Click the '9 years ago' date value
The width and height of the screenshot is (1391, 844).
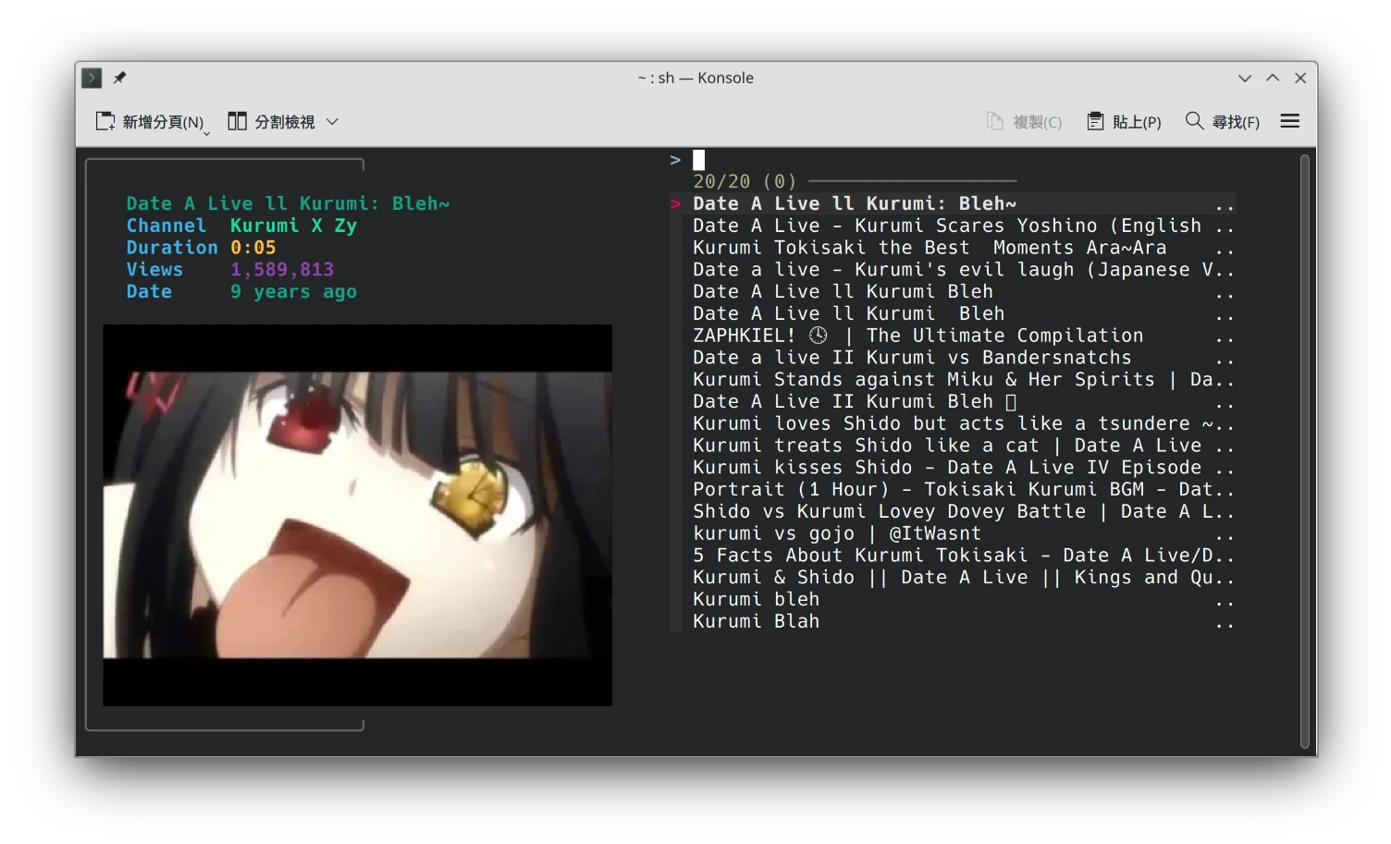293,292
